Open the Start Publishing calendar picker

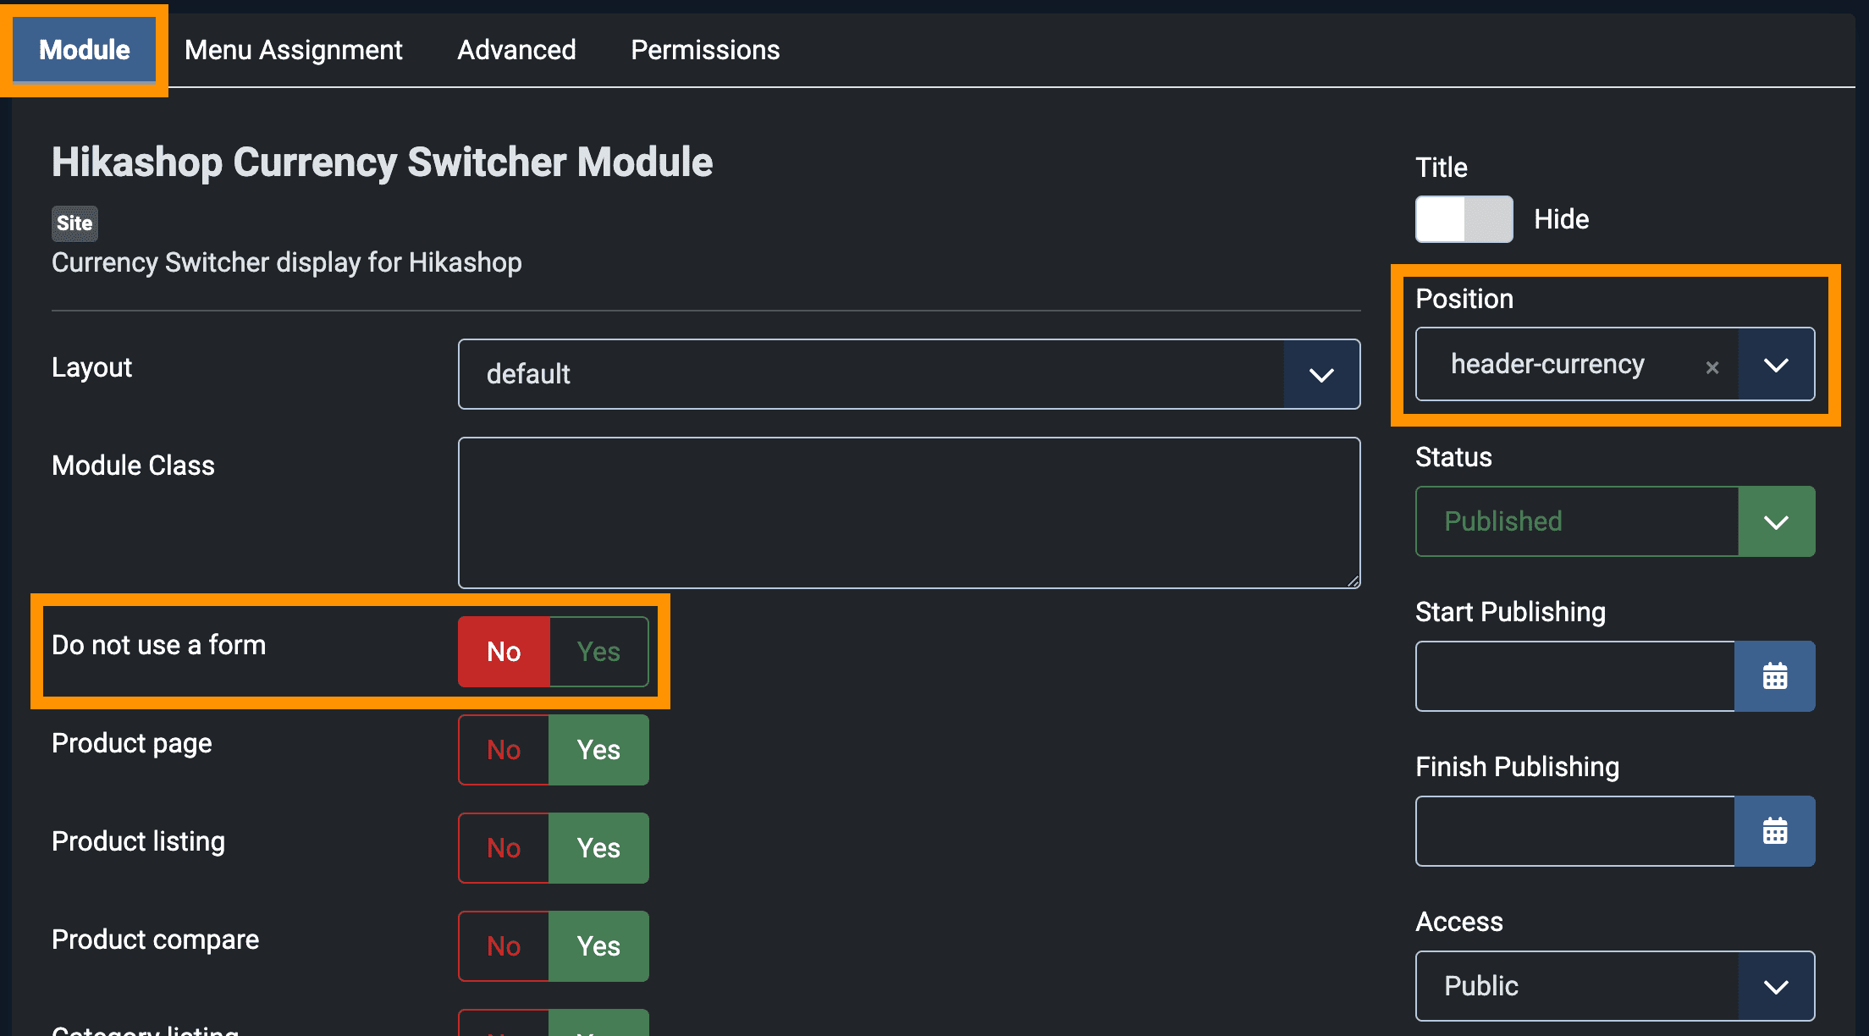(1774, 676)
